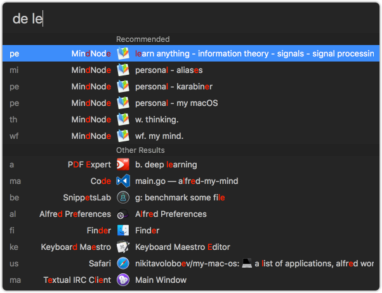The height and width of the screenshot is (293, 382).
Task: Open the 'w. thinking.' MindNode window
Action: 157,119
